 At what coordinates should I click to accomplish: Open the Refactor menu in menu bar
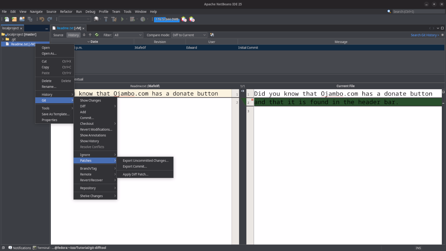[x=66, y=12]
